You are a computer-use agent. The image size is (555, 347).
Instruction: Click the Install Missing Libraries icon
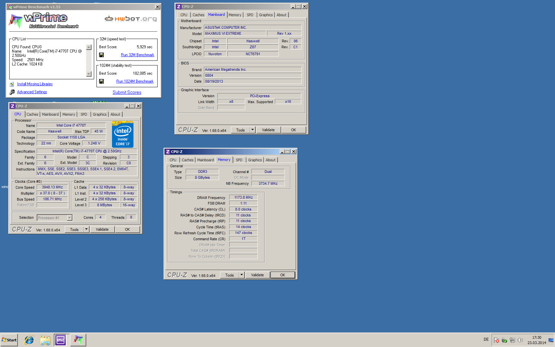click(x=12, y=84)
